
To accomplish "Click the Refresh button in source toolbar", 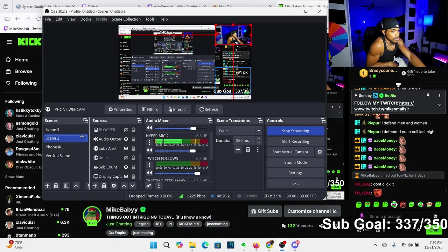I will (209, 110).
